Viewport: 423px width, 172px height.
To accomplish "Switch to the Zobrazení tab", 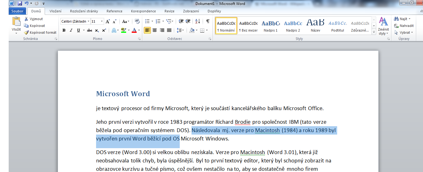I will pos(191,11).
